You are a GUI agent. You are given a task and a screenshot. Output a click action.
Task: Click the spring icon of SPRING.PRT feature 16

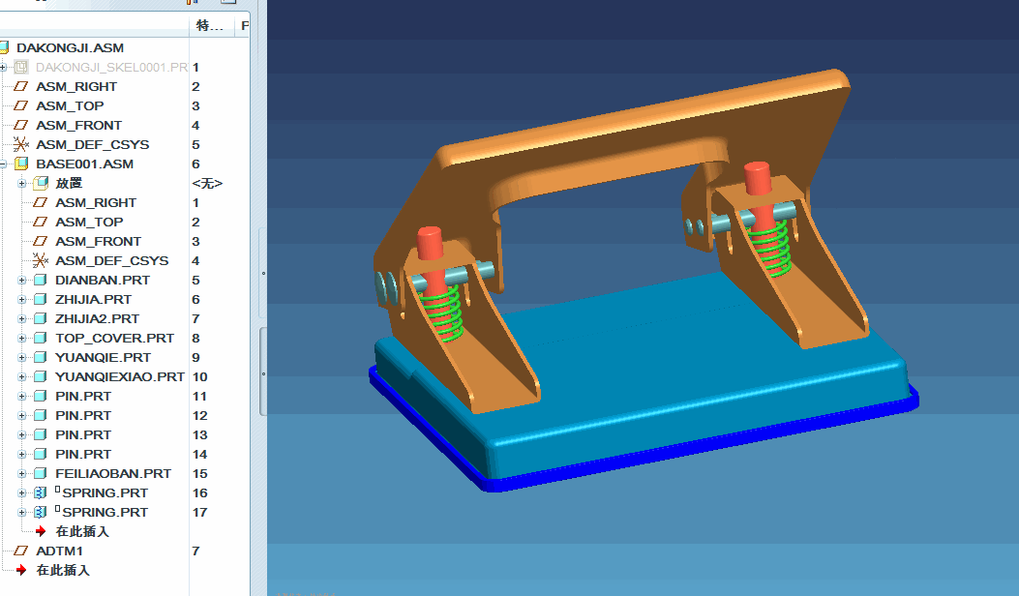pos(40,492)
